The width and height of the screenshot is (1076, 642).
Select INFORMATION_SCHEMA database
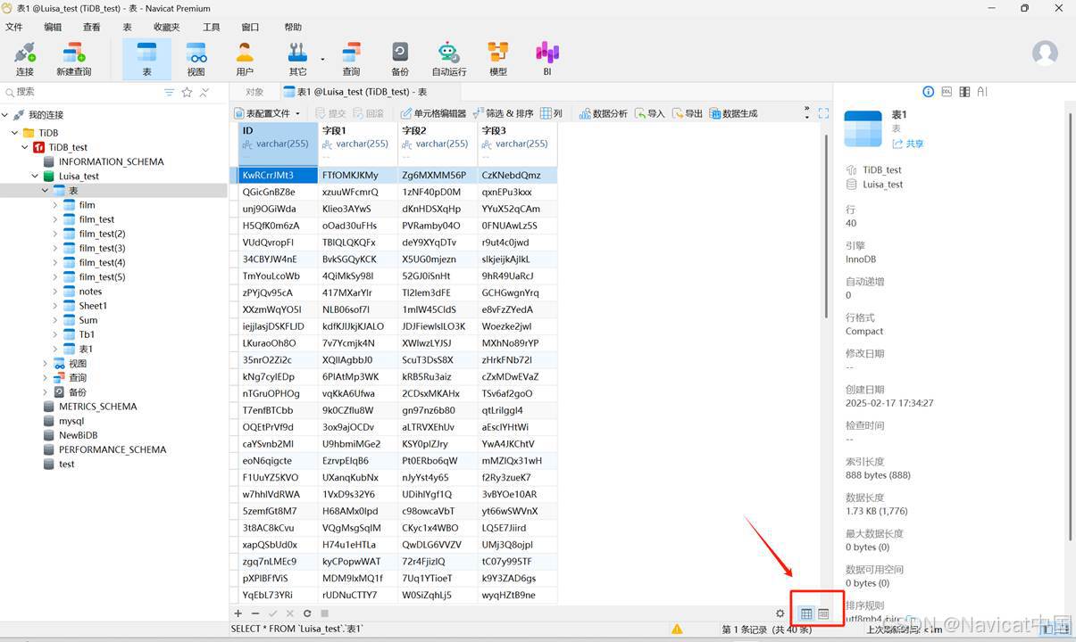coord(111,161)
